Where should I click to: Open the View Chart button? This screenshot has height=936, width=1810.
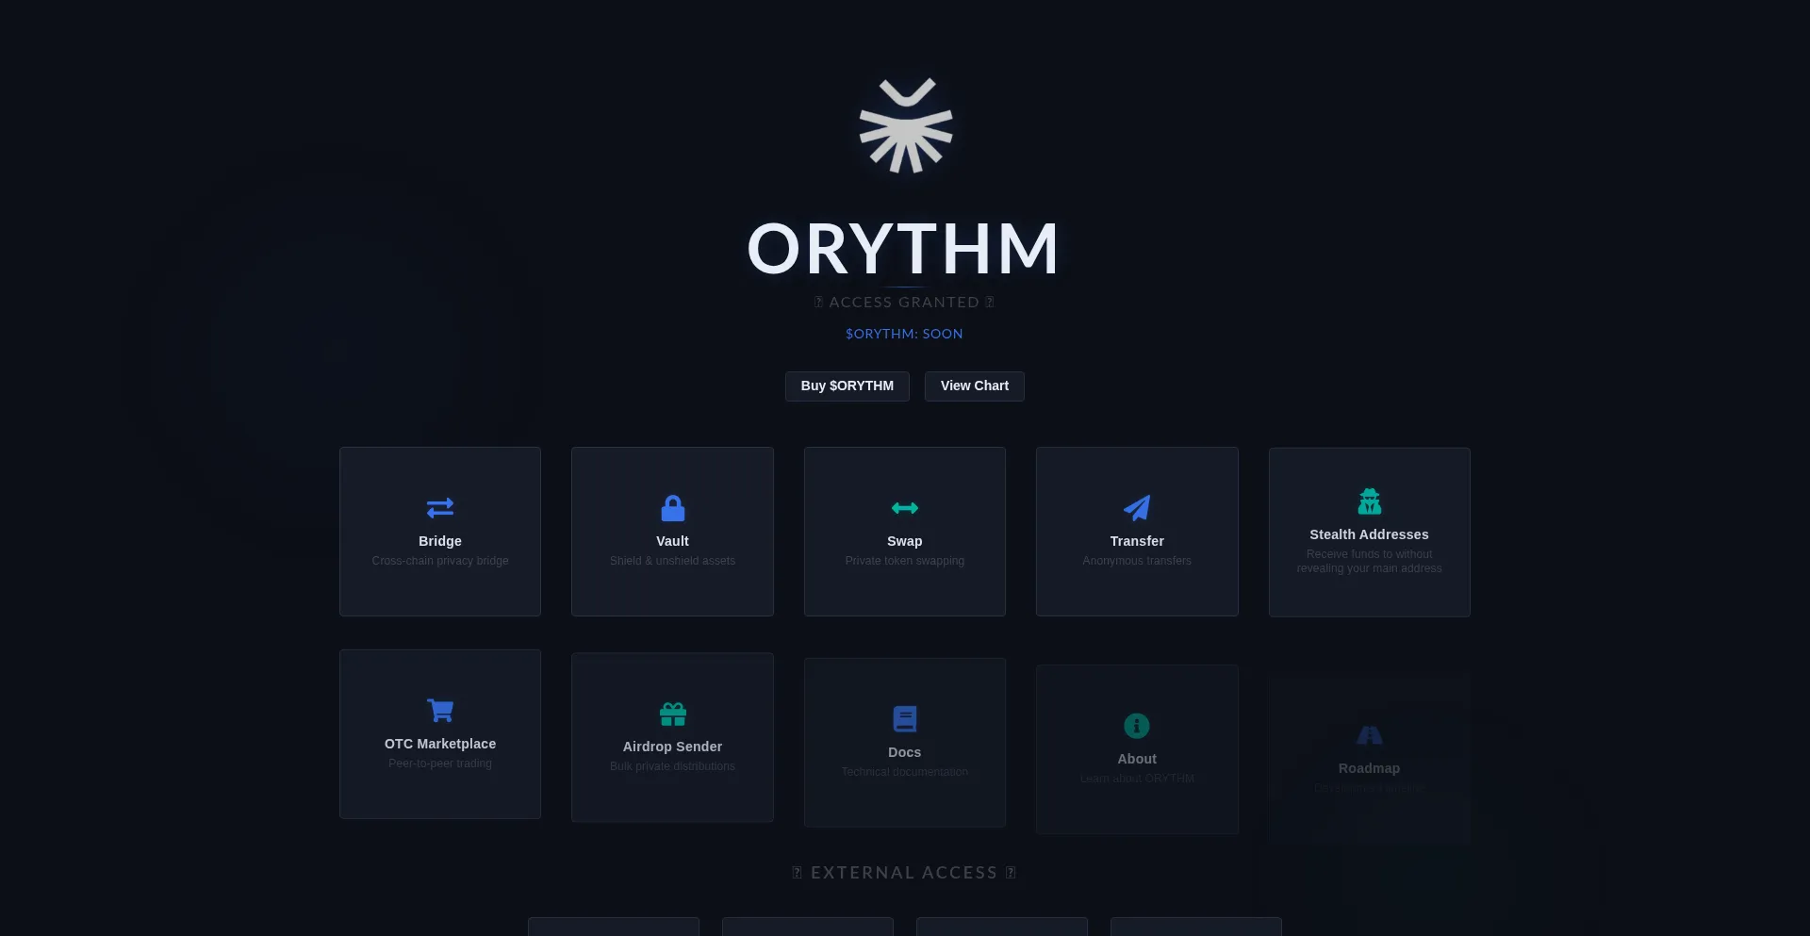tap(974, 386)
